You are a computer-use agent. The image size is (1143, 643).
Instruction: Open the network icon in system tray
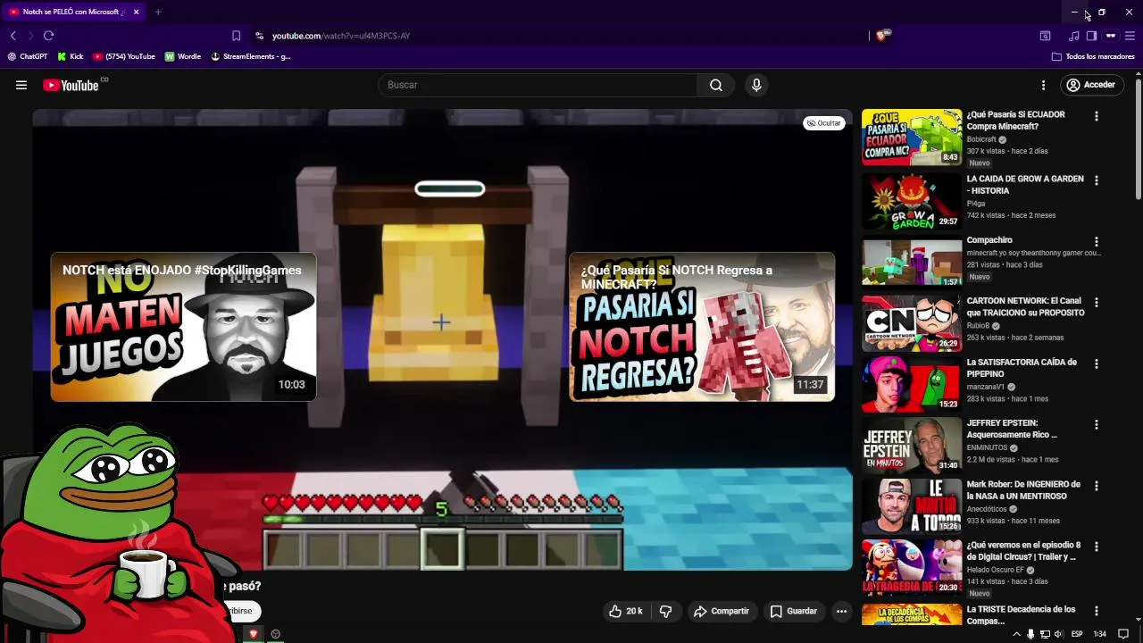click(1045, 634)
